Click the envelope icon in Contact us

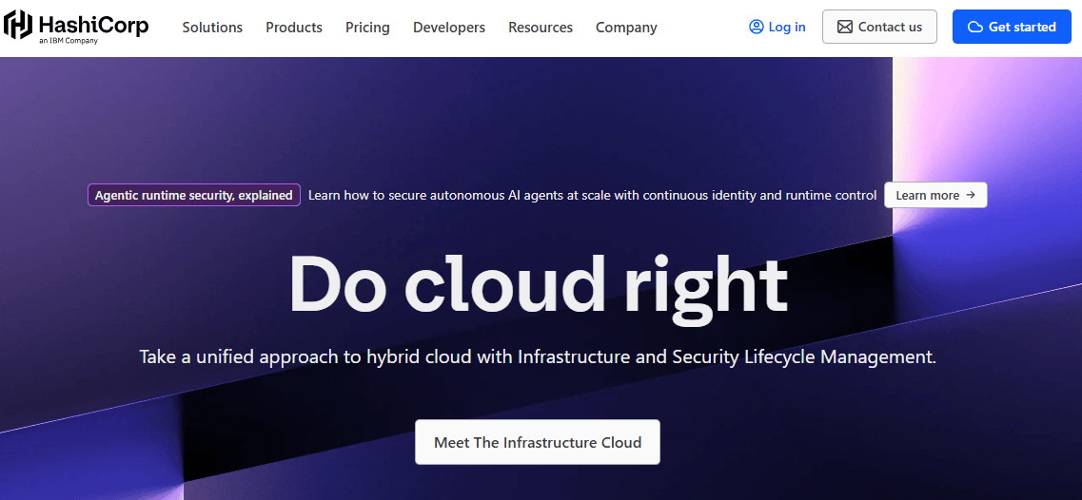click(845, 27)
